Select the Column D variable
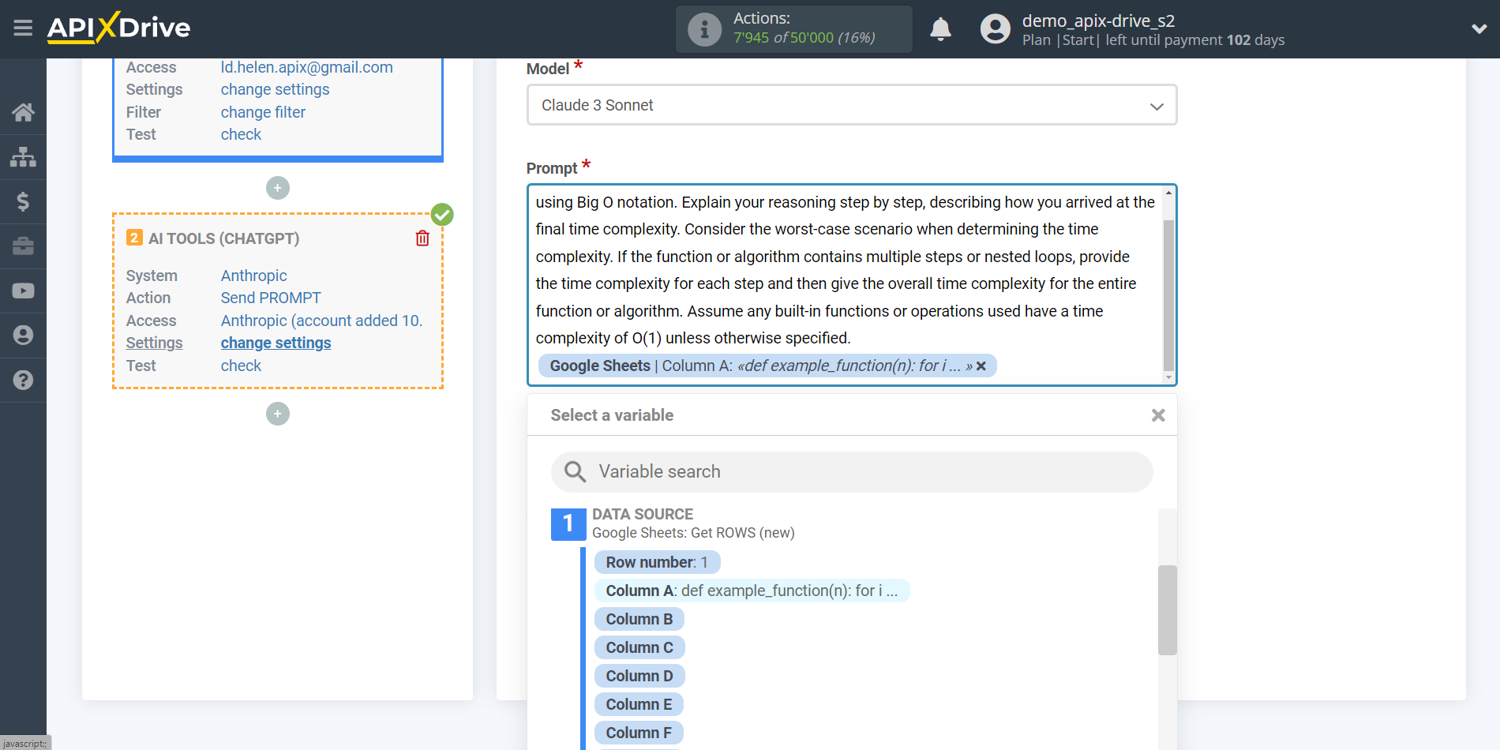 (x=639, y=676)
